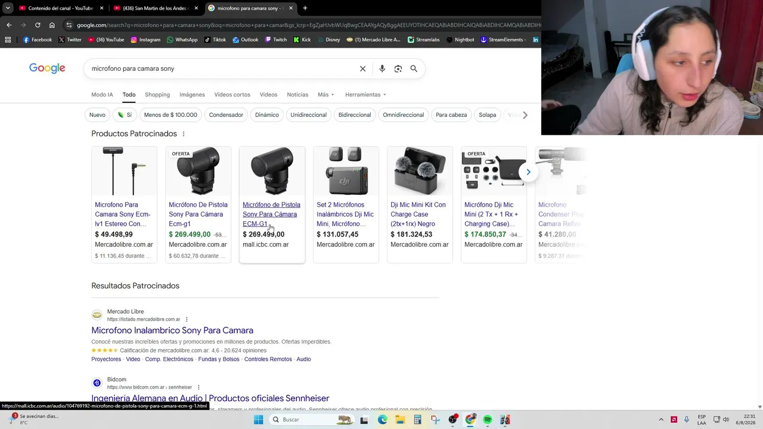The width and height of the screenshot is (763, 429).
Task: Click the browser address bar
Action: 307,25
